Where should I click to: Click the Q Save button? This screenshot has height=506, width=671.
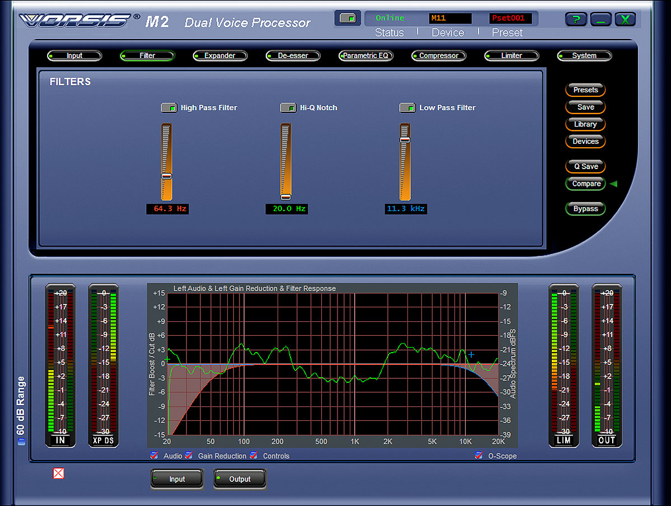pos(585,167)
